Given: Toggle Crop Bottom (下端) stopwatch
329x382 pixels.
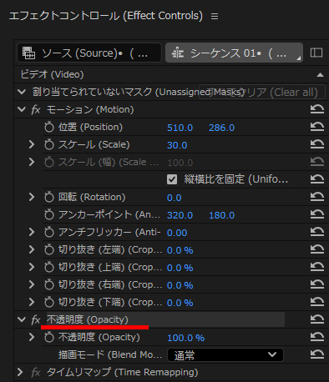Looking at the screenshot, I should pyautogui.click(x=49, y=302).
